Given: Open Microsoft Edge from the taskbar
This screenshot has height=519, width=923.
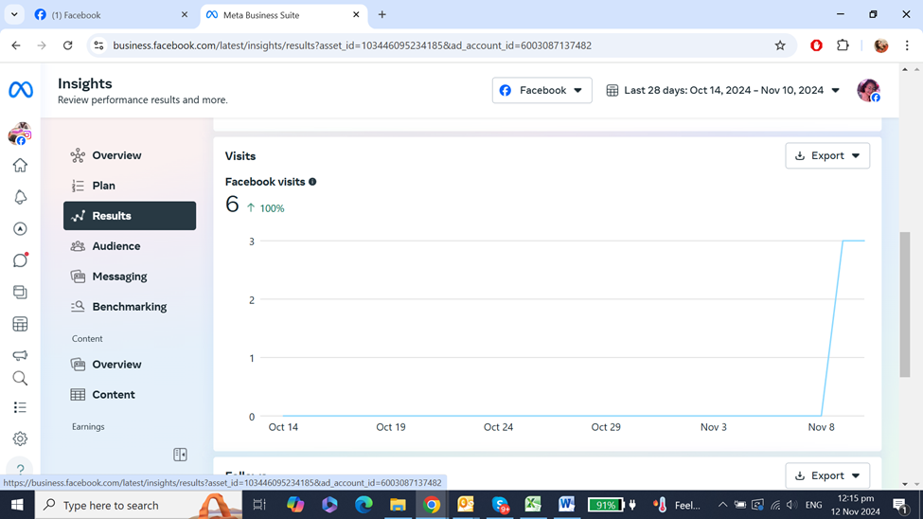Looking at the screenshot, I should (x=364, y=504).
